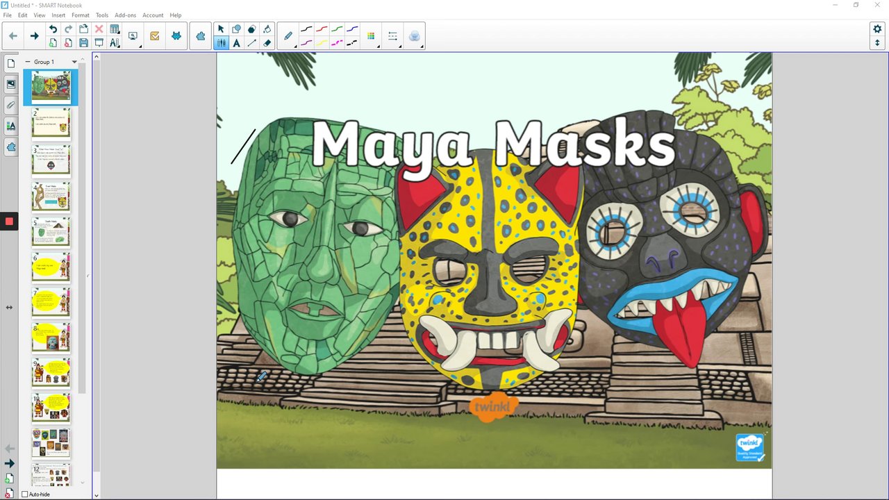Pick the purple pen style
Screen dimensions: 889x500
coord(306,43)
